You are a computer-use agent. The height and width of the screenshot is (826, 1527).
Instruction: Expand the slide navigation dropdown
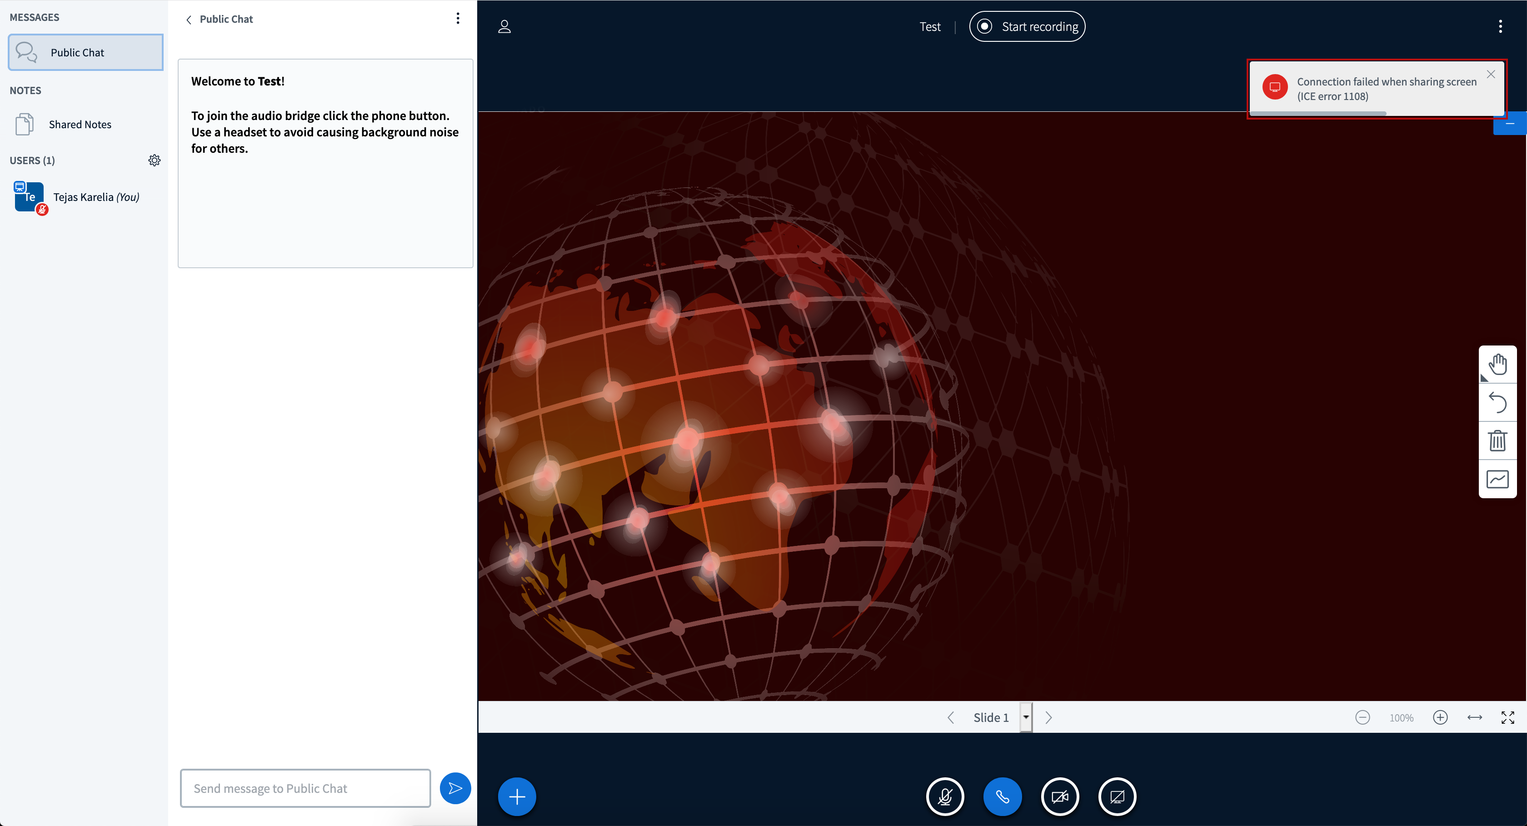click(x=1026, y=717)
